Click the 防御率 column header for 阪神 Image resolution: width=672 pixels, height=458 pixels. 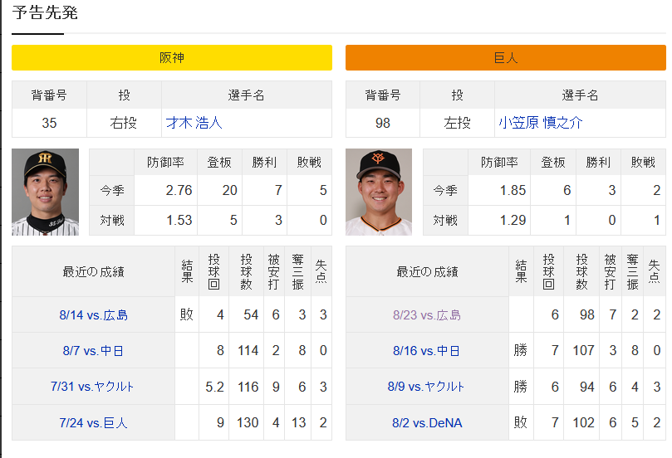pyautogui.click(x=166, y=163)
